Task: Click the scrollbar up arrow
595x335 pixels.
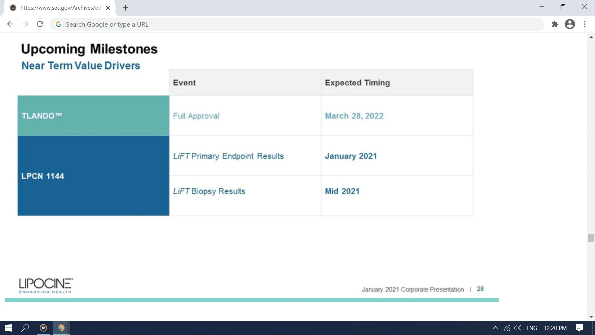Action: point(591,37)
